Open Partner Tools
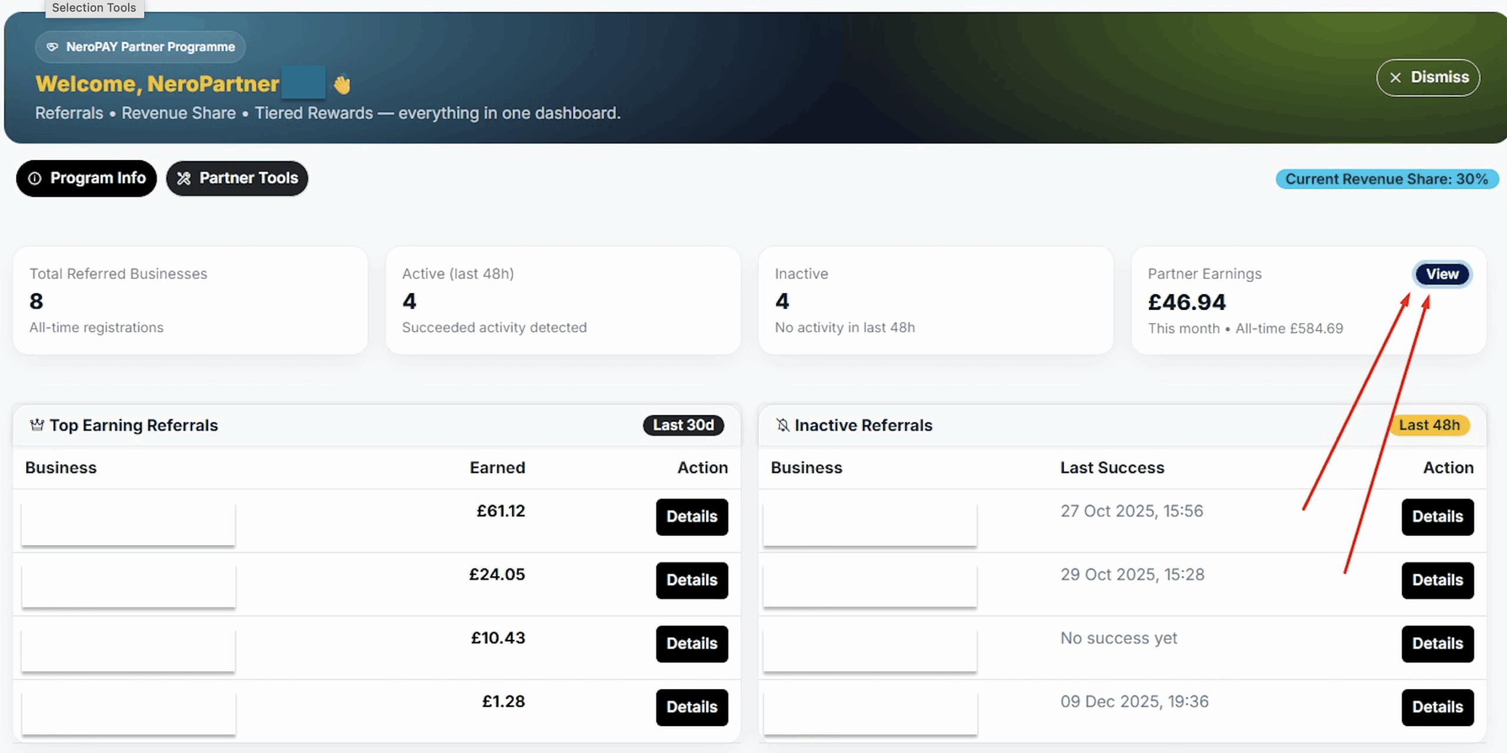The image size is (1507, 753). (237, 178)
